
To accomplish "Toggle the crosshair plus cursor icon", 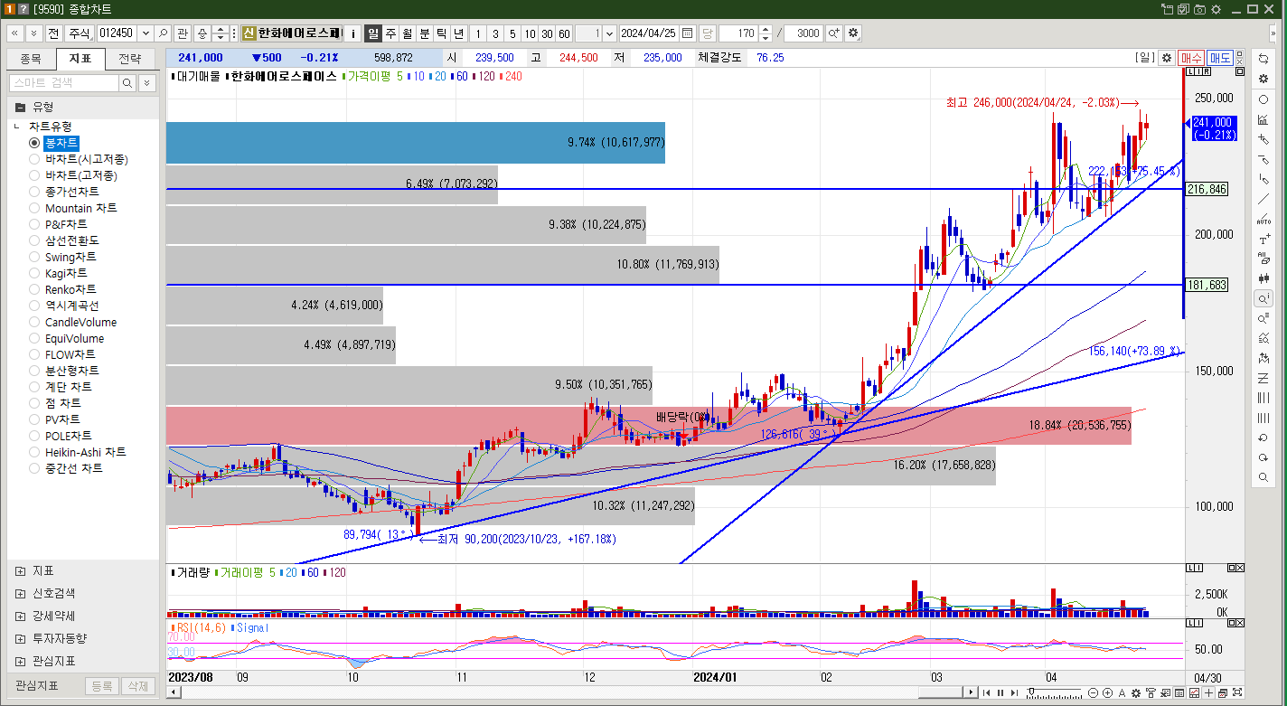I will click(x=1208, y=693).
